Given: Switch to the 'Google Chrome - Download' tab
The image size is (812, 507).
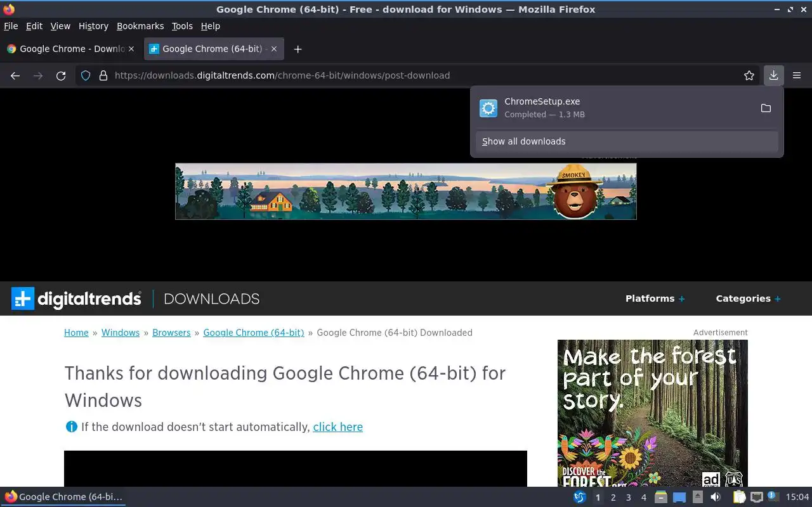Looking at the screenshot, I should click(x=70, y=49).
